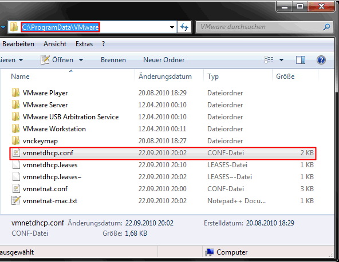Select the vmnetdhcp.leases~ file name

pos(52,177)
